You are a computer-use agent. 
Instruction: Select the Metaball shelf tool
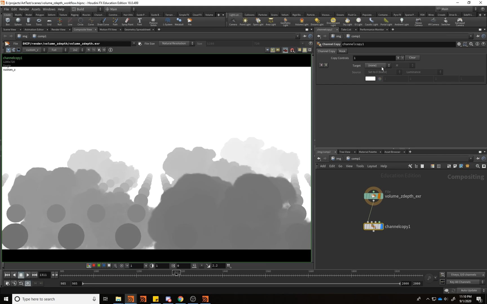(179, 22)
